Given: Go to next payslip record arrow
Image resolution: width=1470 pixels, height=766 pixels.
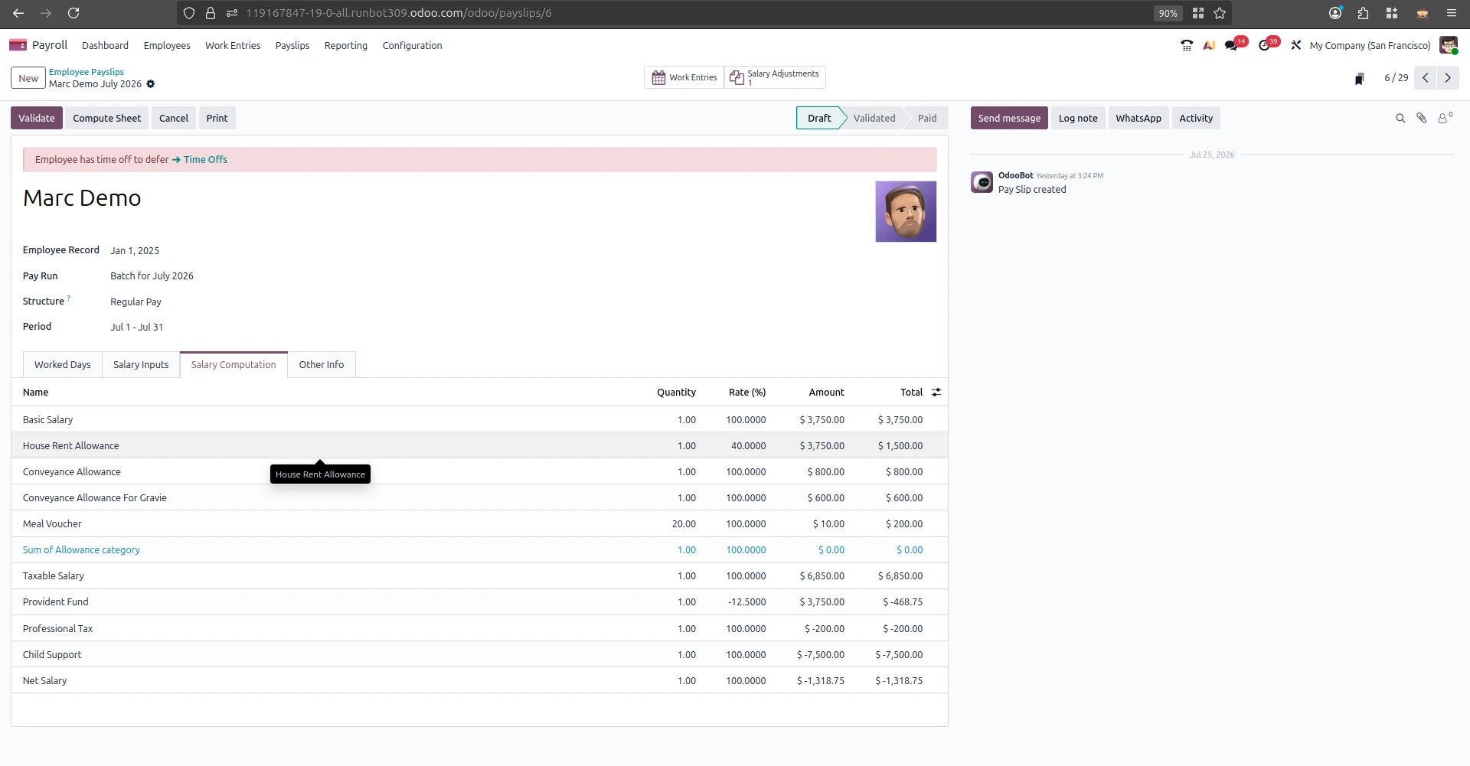Looking at the screenshot, I should (1448, 78).
